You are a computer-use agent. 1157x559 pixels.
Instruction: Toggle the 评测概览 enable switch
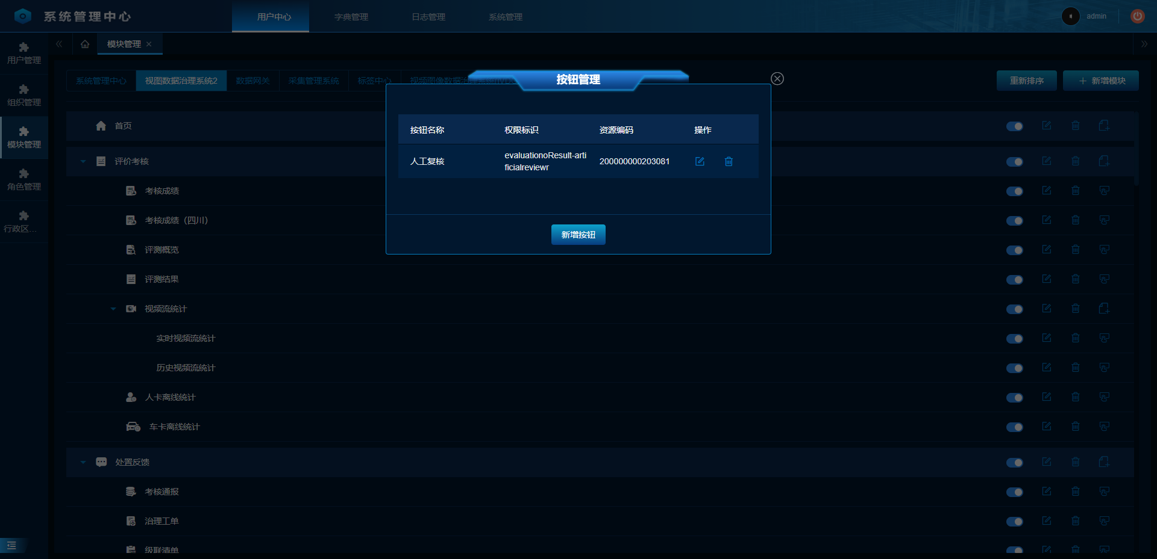point(1015,250)
